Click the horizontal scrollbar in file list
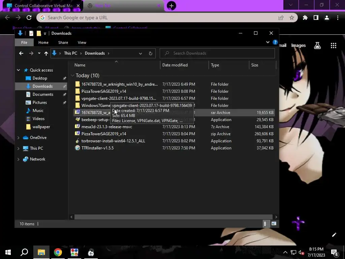Screen dimensions: 345x259 (x=174, y=217)
